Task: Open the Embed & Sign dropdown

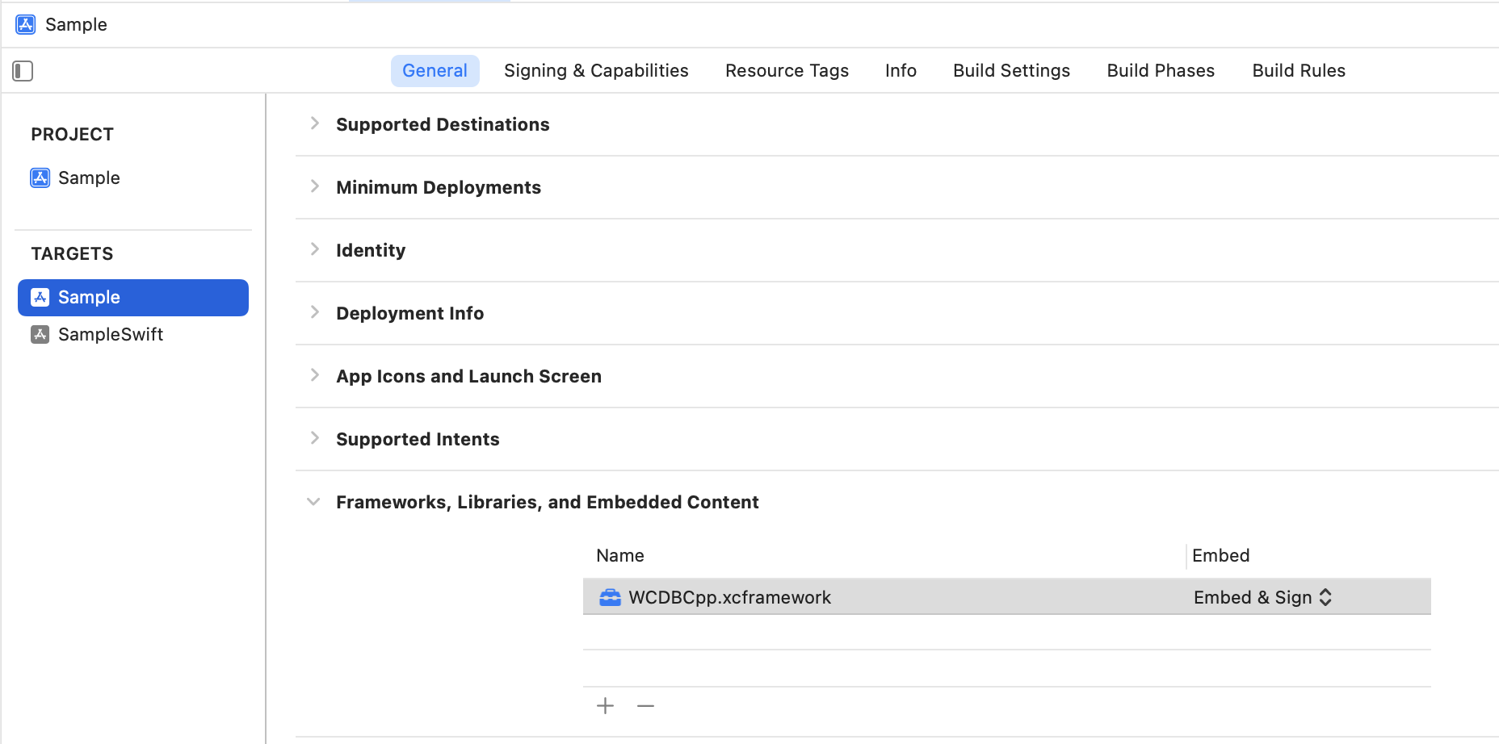Action: (x=1262, y=597)
